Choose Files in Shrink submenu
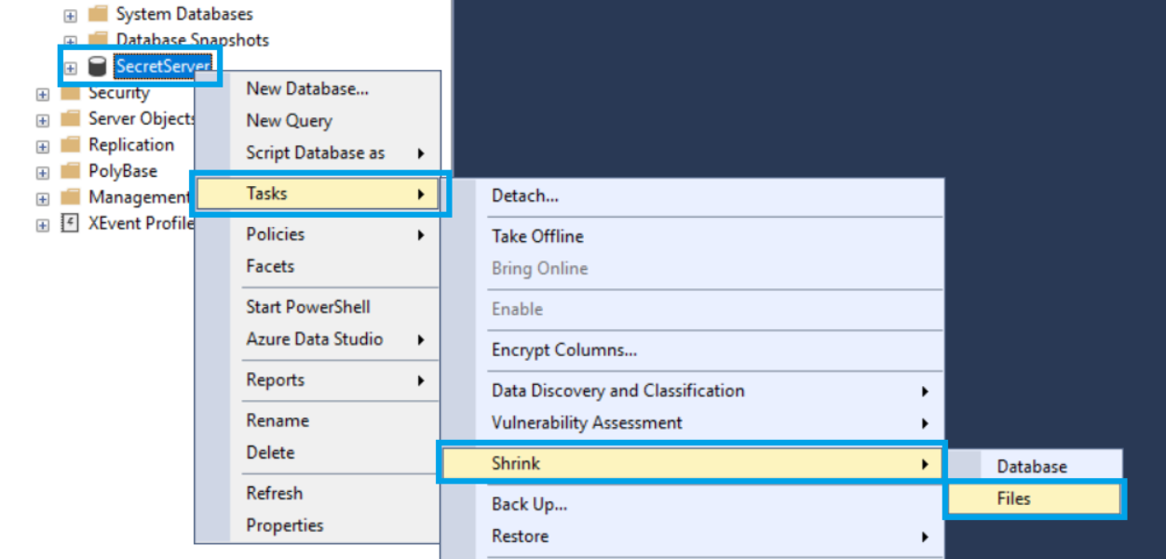Image resolution: width=1166 pixels, height=559 pixels. pos(1034,499)
